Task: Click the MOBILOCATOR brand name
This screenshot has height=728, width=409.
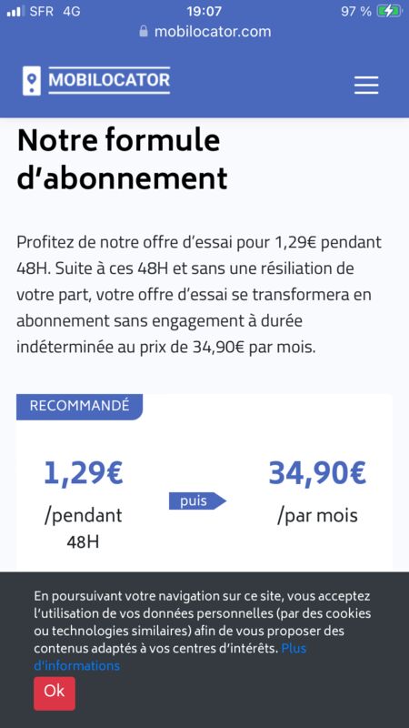Action: pos(109,80)
